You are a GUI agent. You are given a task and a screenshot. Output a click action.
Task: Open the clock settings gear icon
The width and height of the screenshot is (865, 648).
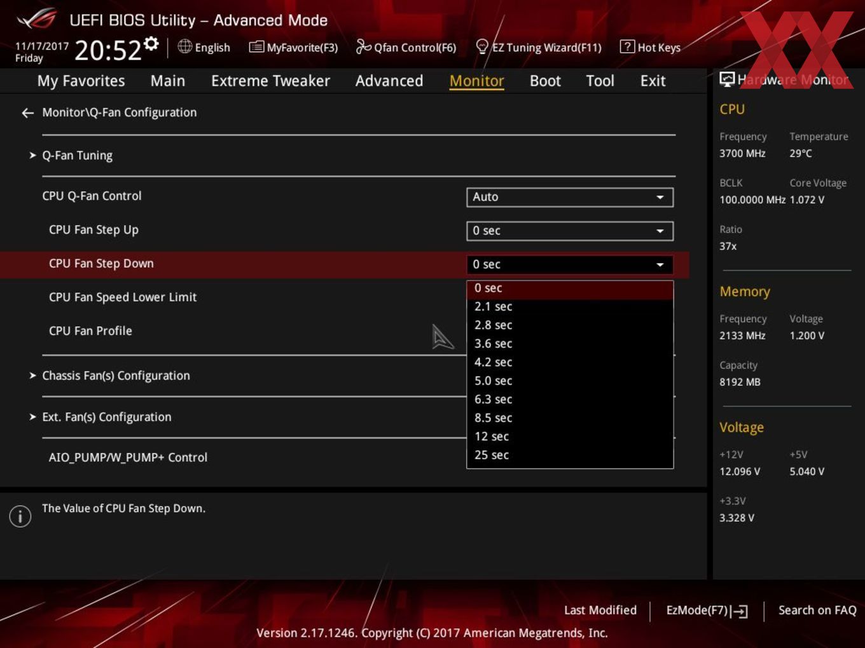point(151,43)
